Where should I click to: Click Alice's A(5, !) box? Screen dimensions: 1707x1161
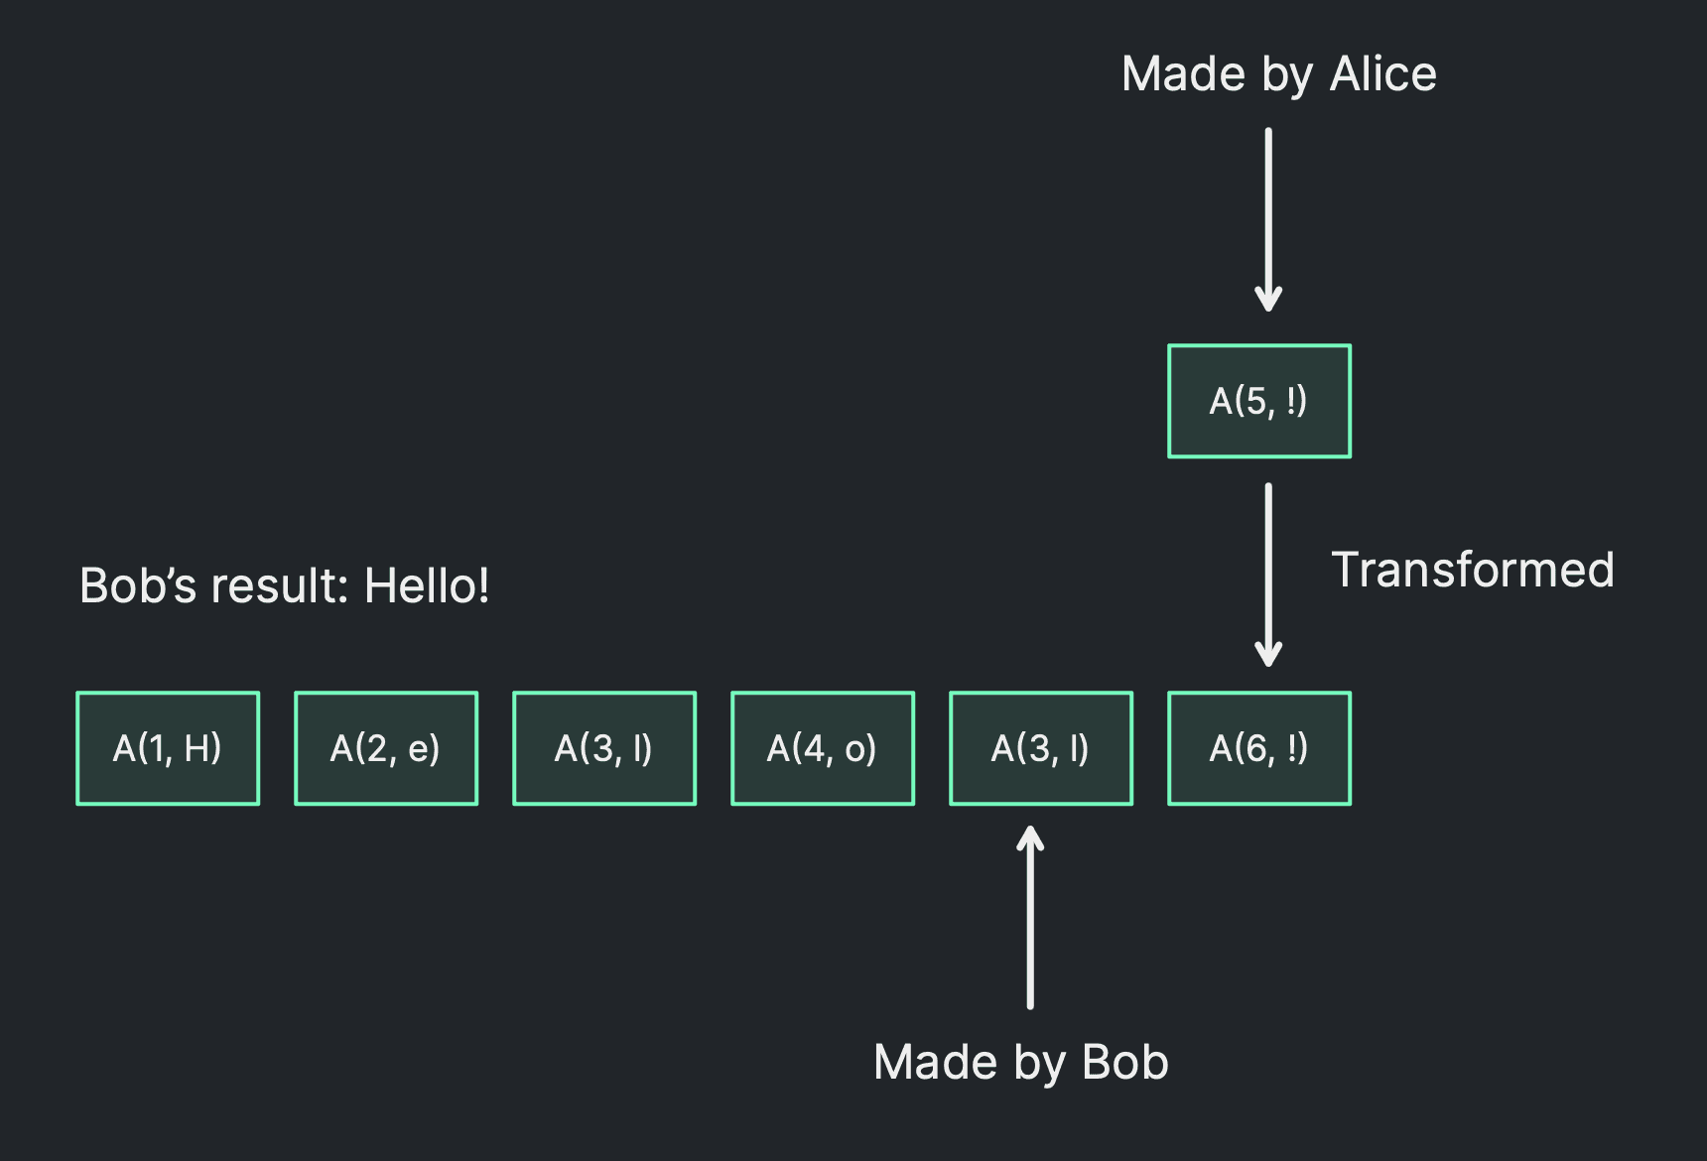tap(1259, 401)
